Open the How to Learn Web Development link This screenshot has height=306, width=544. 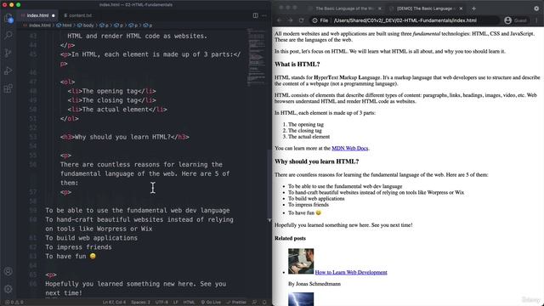coord(351,272)
